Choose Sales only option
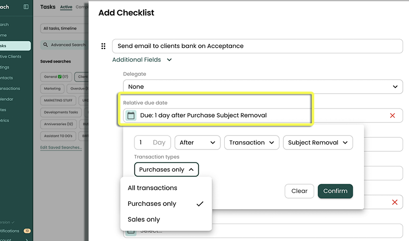The width and height of the screenshot is (409, 241). 144,219
